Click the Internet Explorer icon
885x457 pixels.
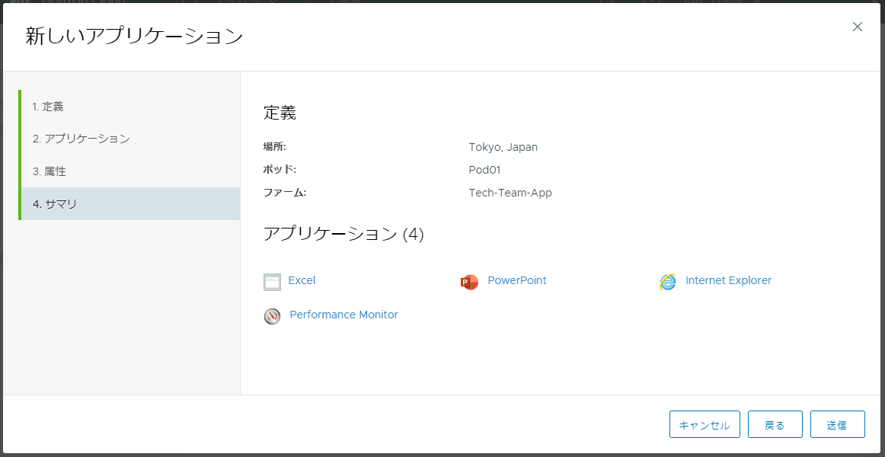668,282
